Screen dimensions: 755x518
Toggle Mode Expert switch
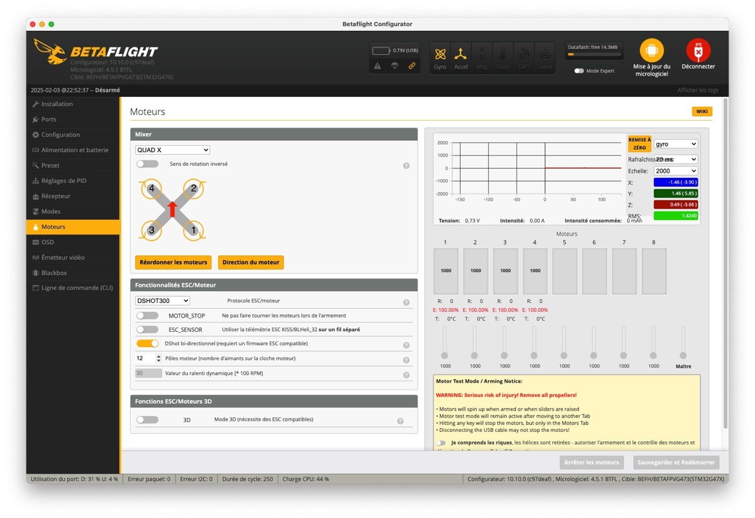[579, 71]
